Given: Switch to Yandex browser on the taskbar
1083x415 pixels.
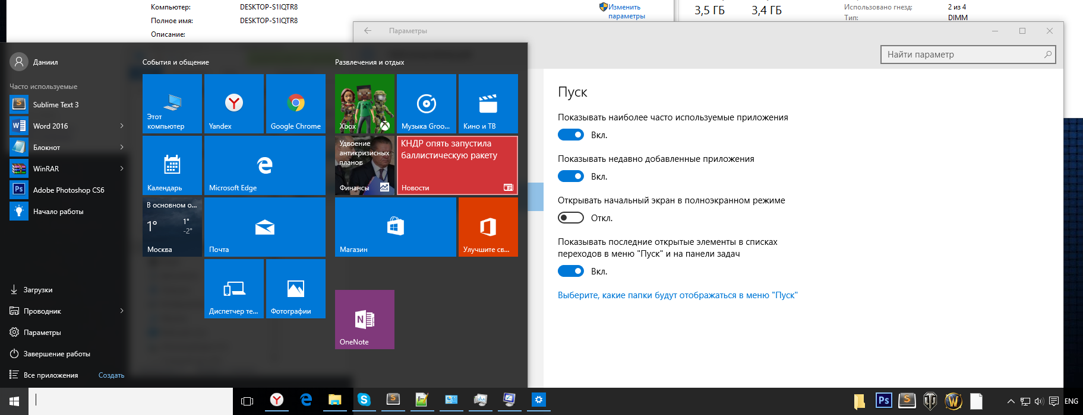Looking at the screenshot, I should (x=277, y=400).
